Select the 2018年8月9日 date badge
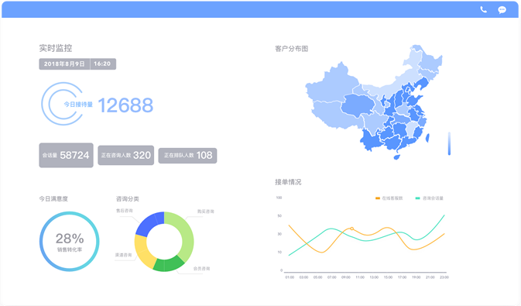This screenshot has height=306, width=521. tap(64, 64)
